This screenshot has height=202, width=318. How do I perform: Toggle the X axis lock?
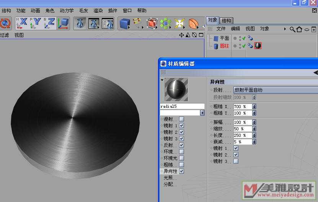click(x=22, y=23)
